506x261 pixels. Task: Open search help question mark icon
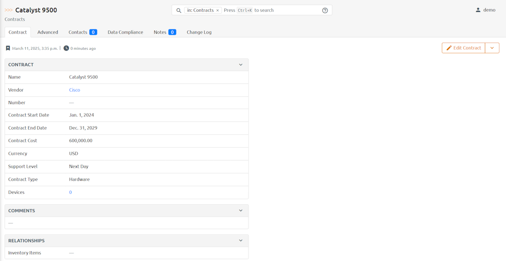(x=325, y=10)
